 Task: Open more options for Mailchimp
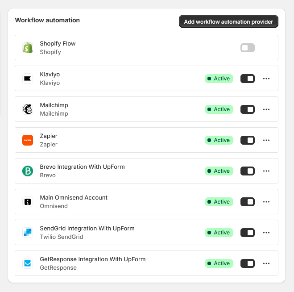266,109
